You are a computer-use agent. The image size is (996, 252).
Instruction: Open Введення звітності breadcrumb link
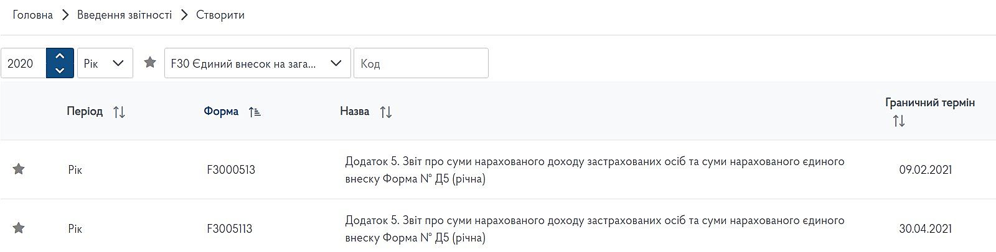125,15
